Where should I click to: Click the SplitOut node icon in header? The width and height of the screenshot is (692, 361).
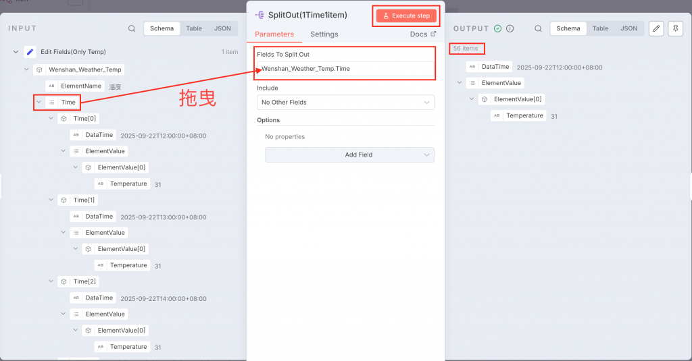259,15
